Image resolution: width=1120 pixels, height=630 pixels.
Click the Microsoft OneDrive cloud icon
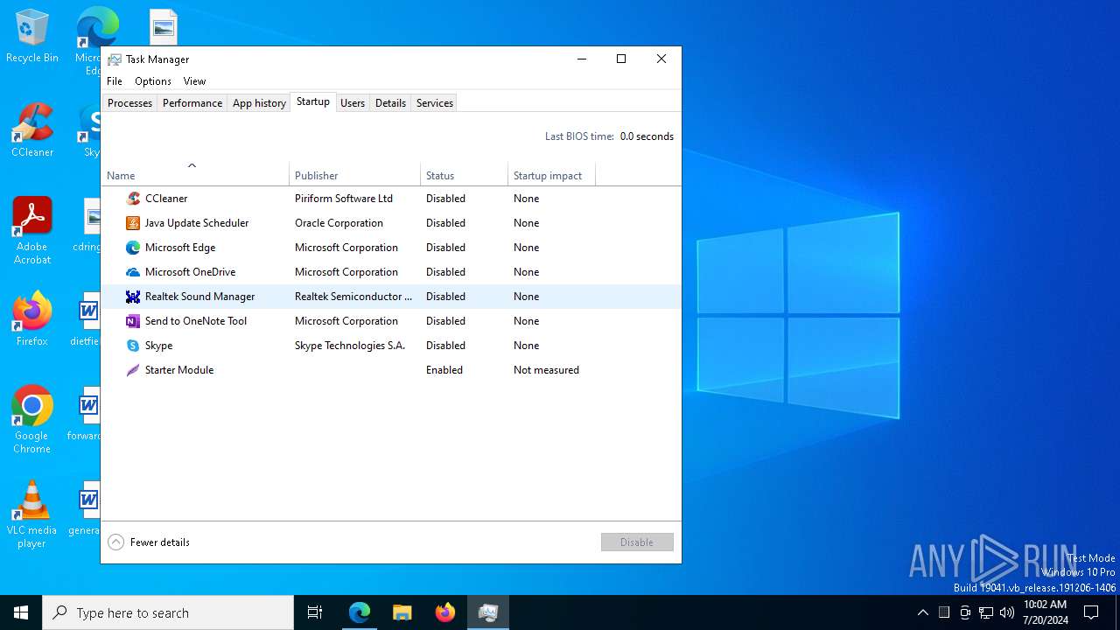(x=133, y=272)
